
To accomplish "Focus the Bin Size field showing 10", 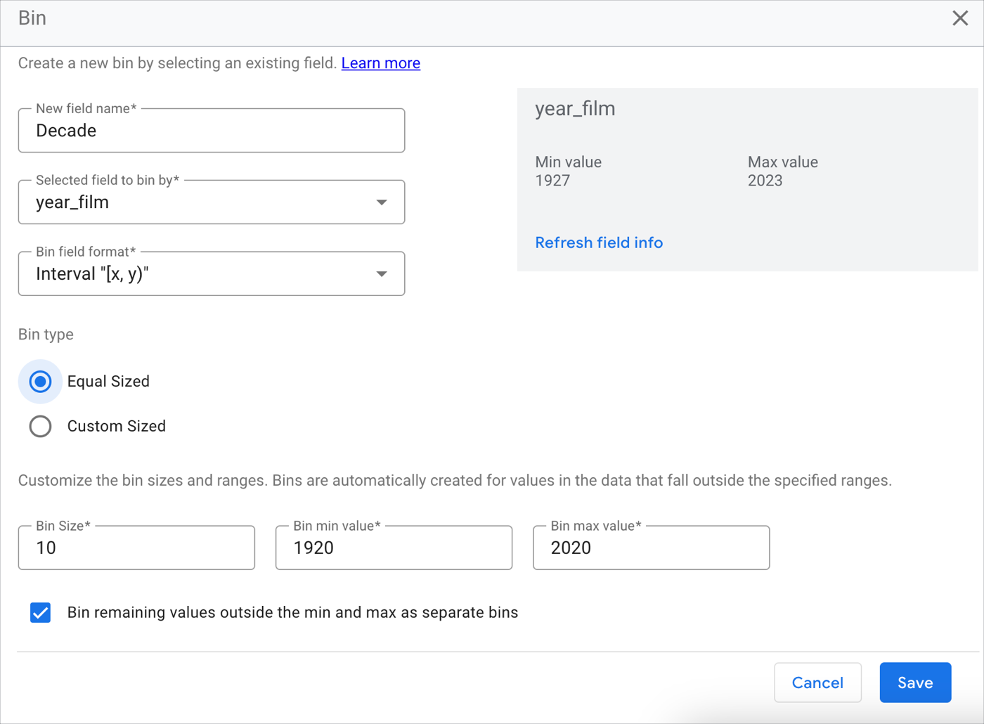I will point(136,548).
